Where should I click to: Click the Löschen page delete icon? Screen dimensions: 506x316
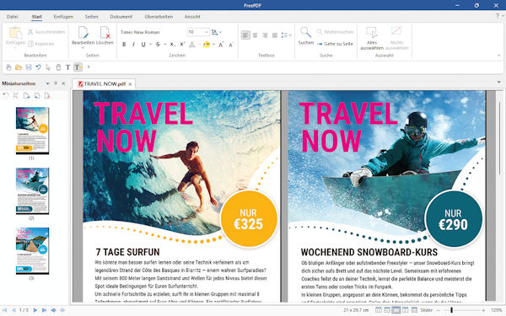tap(105, 32)
